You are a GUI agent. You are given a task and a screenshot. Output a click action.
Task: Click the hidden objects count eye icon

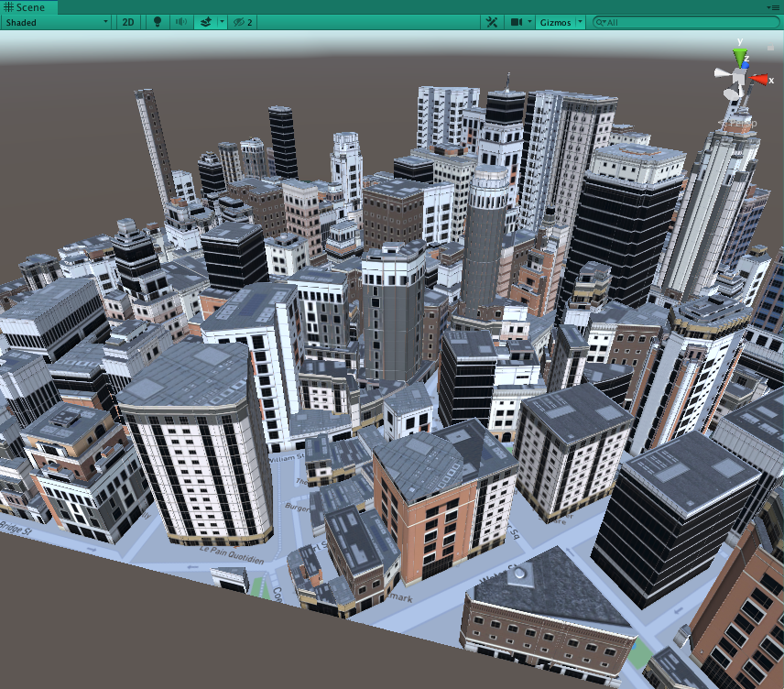tap(240, 22)
